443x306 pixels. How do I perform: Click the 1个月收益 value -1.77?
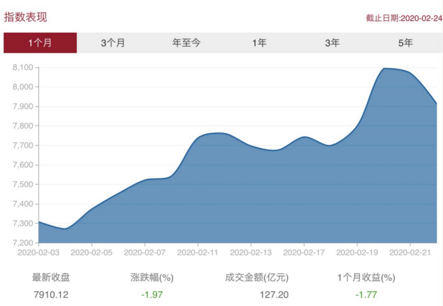(x=366, y=294)
